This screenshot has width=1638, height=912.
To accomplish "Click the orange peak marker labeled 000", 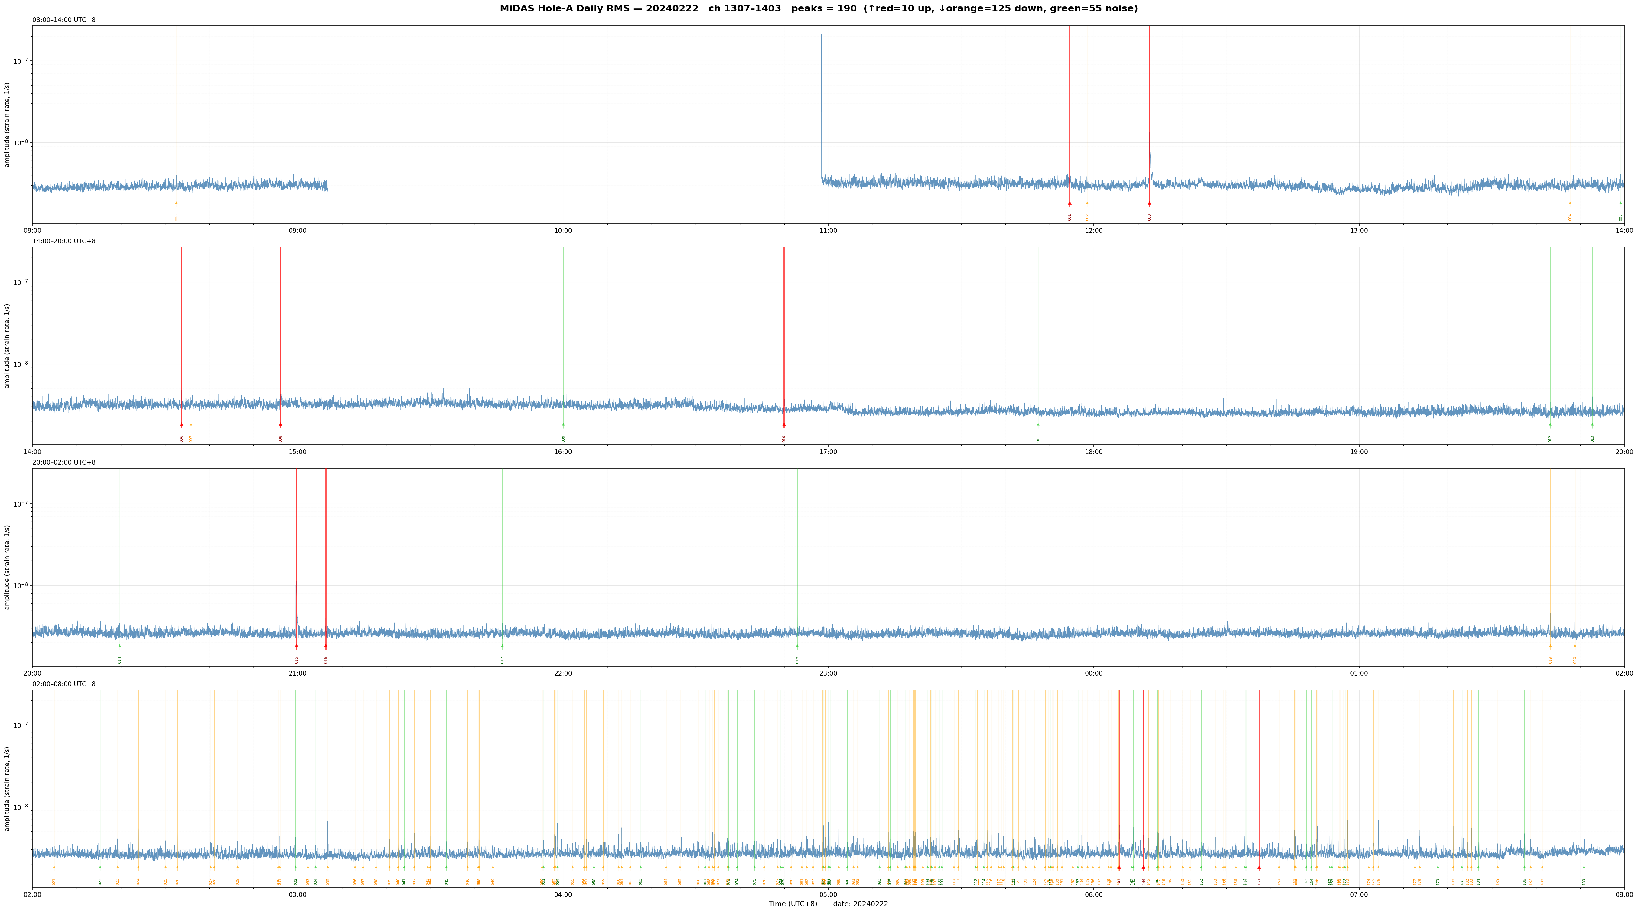I will click(x=177, y=203).
